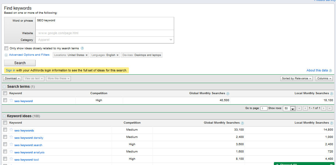
Task: Star the 'seo keywords' keyword idea
Action: (x=11, y=130)
